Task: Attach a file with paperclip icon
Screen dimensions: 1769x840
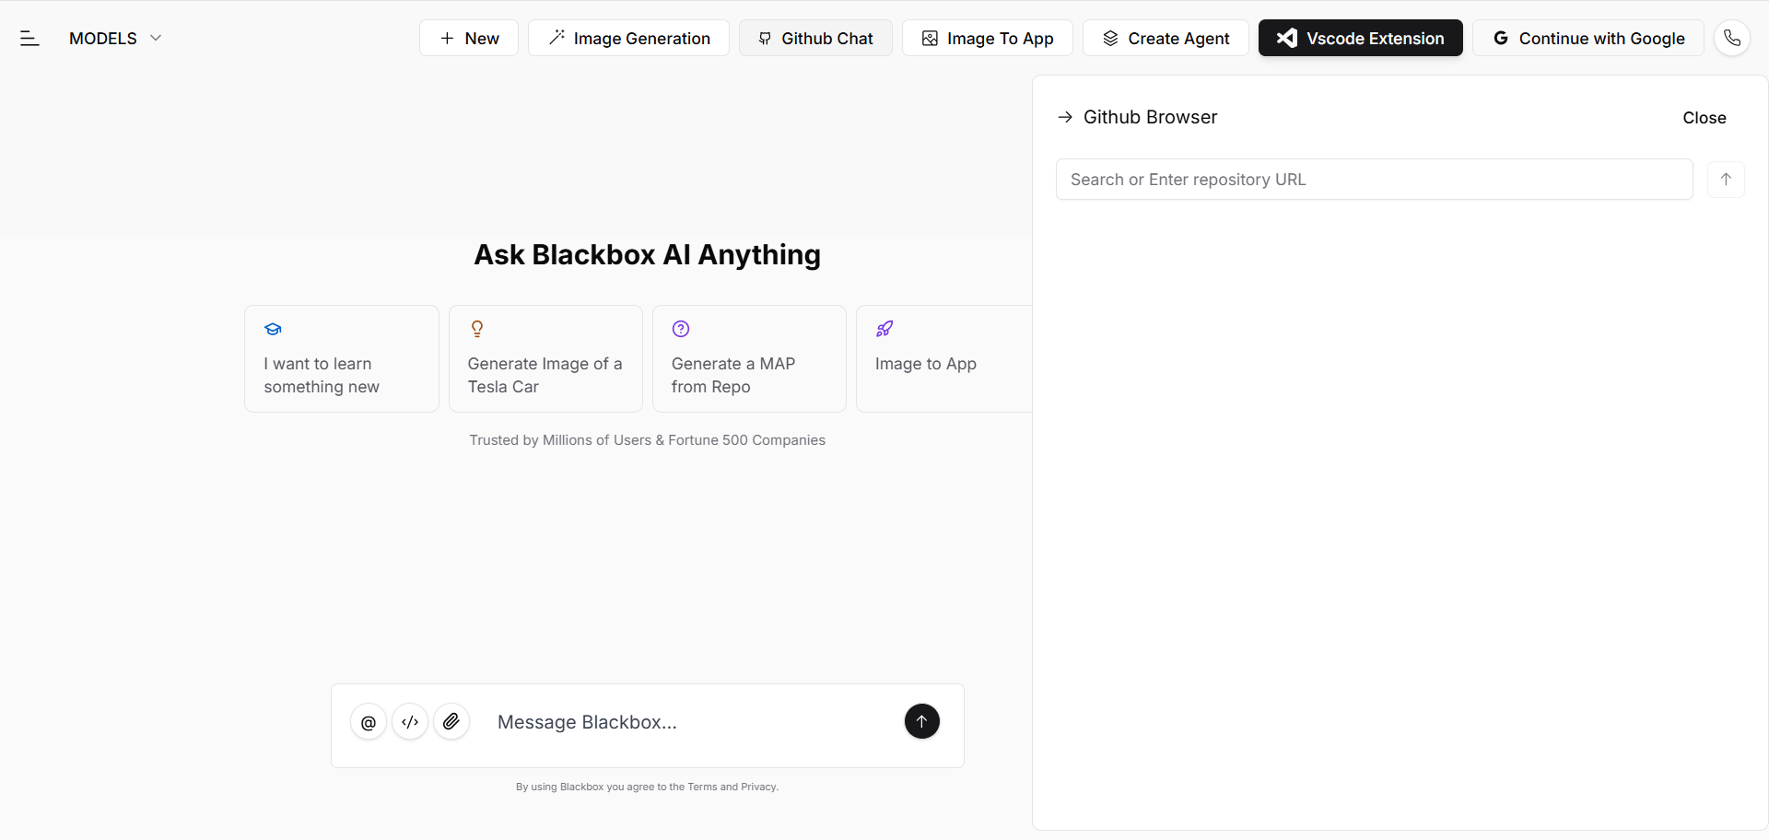Action: [451, 722]
